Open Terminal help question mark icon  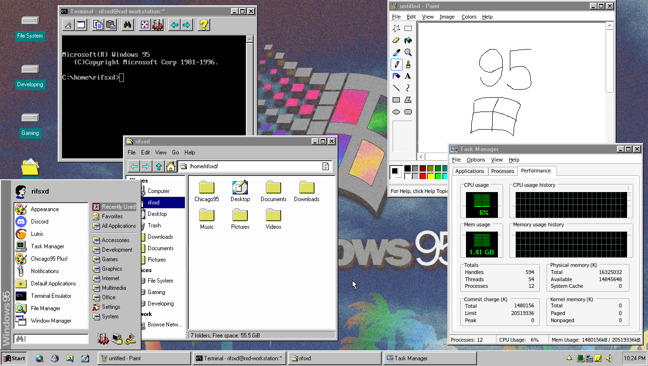click(x=203, y=25)
